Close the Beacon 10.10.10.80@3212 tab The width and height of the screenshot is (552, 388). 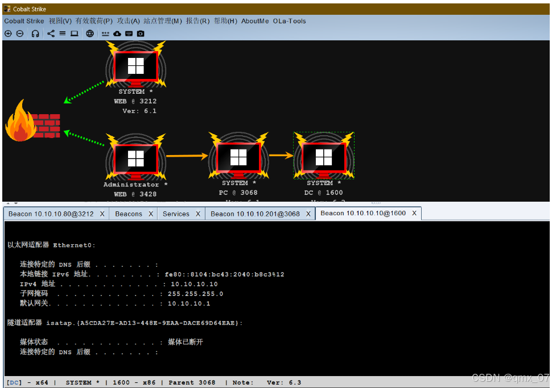tap(102, 214)
